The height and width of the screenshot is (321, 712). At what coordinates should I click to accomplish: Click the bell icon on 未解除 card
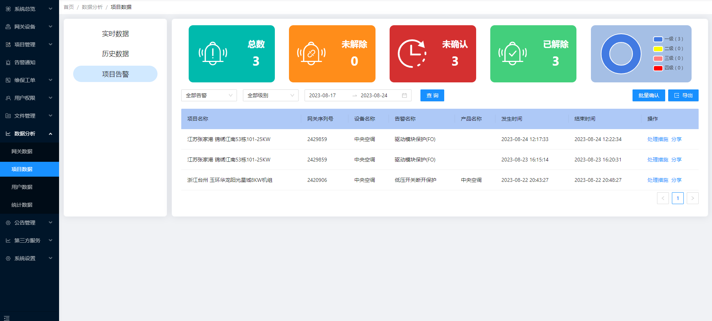click(311, 53)
